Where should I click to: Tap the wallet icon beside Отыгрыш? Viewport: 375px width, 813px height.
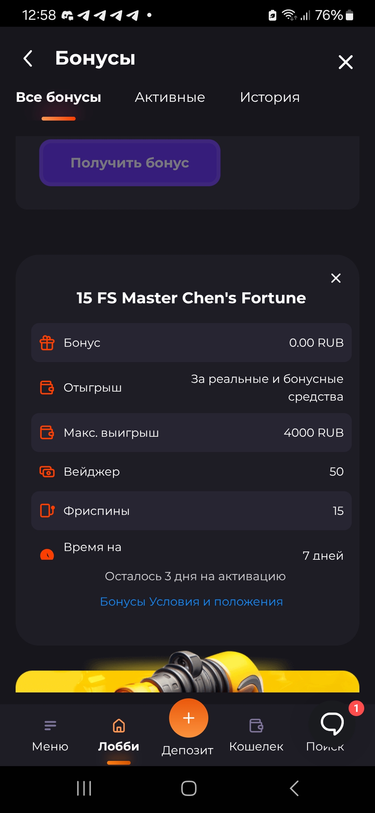pos(47,387)
